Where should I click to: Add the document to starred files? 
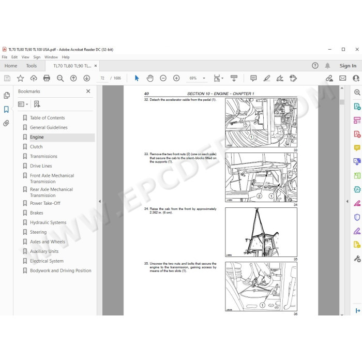20,78
